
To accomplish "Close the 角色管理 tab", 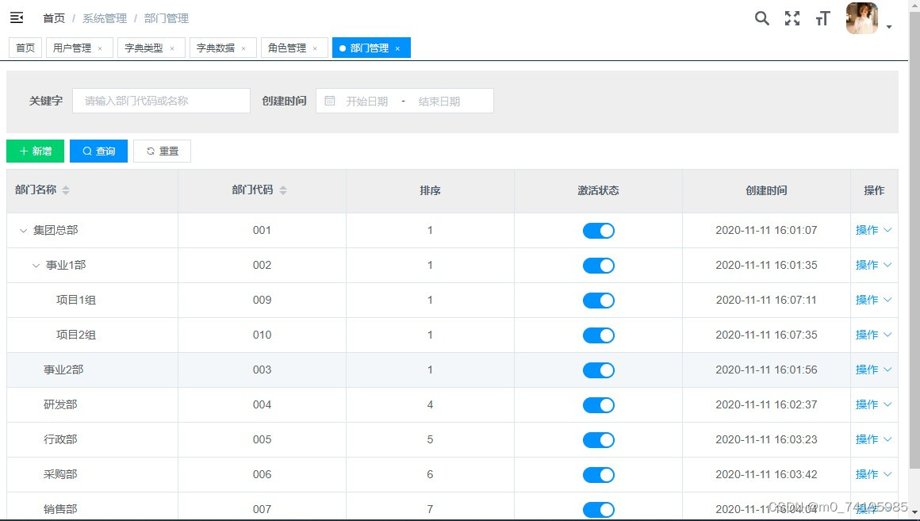I will (315, 48).
